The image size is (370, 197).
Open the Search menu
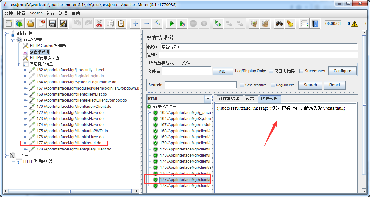pos(36,13)
